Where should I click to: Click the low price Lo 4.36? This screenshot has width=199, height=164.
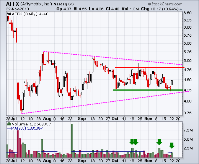tap(96, 9)
